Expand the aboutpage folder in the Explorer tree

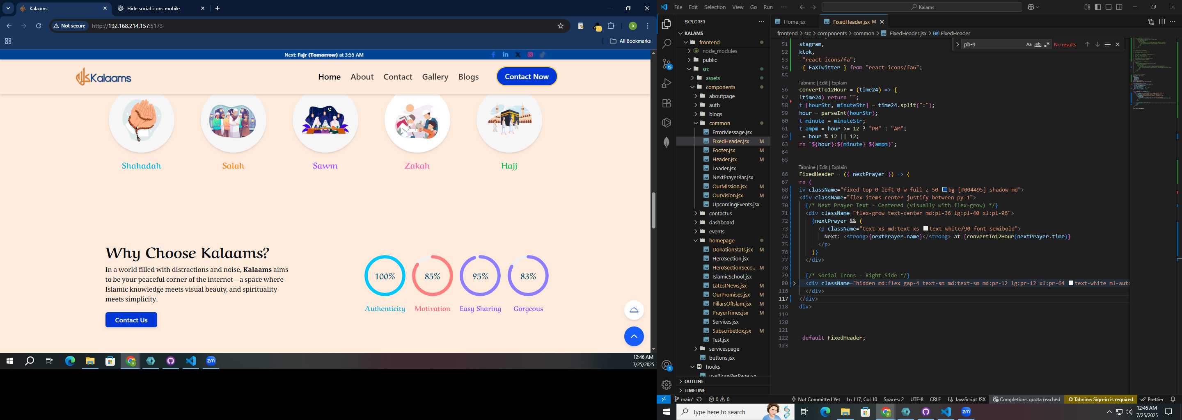[696, 96]
